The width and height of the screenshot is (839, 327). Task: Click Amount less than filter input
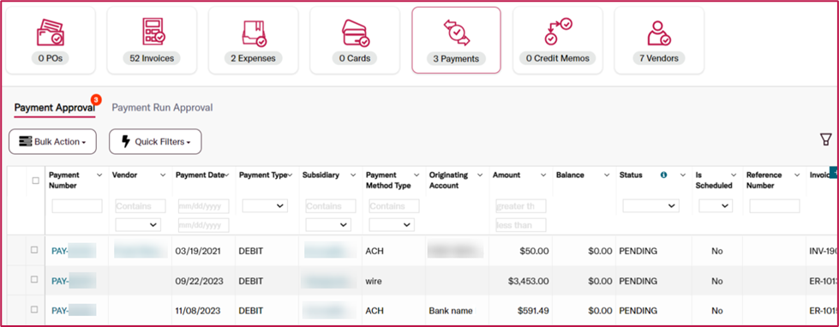[521, 225]
